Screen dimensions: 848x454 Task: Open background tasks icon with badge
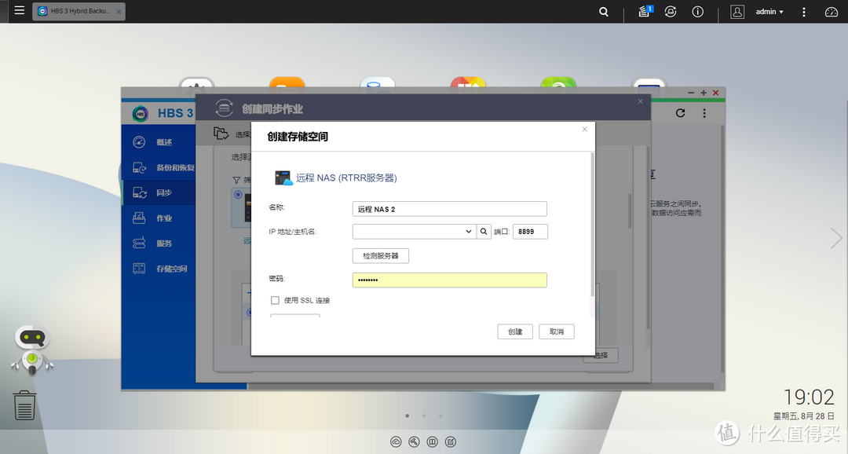tap(645, 11)
